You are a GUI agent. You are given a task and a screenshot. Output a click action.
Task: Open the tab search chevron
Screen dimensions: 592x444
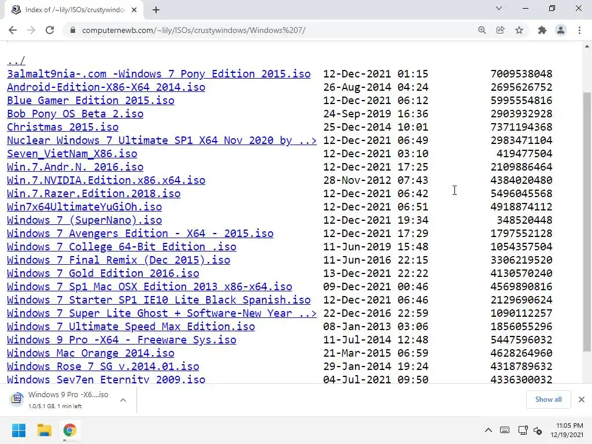click(499, 8)
